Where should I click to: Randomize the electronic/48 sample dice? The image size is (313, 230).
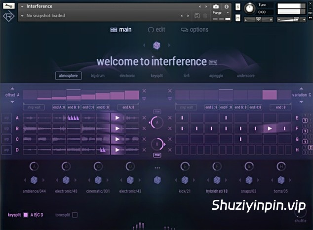coord(66,180)
